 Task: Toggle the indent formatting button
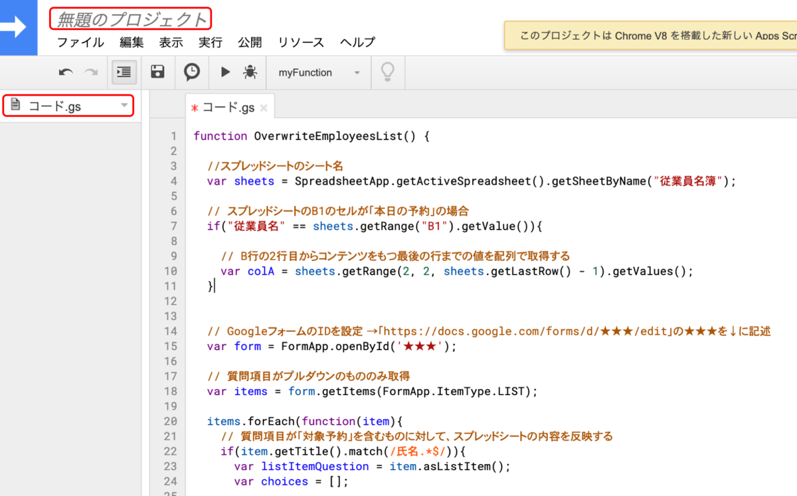[x=124, y=72]
